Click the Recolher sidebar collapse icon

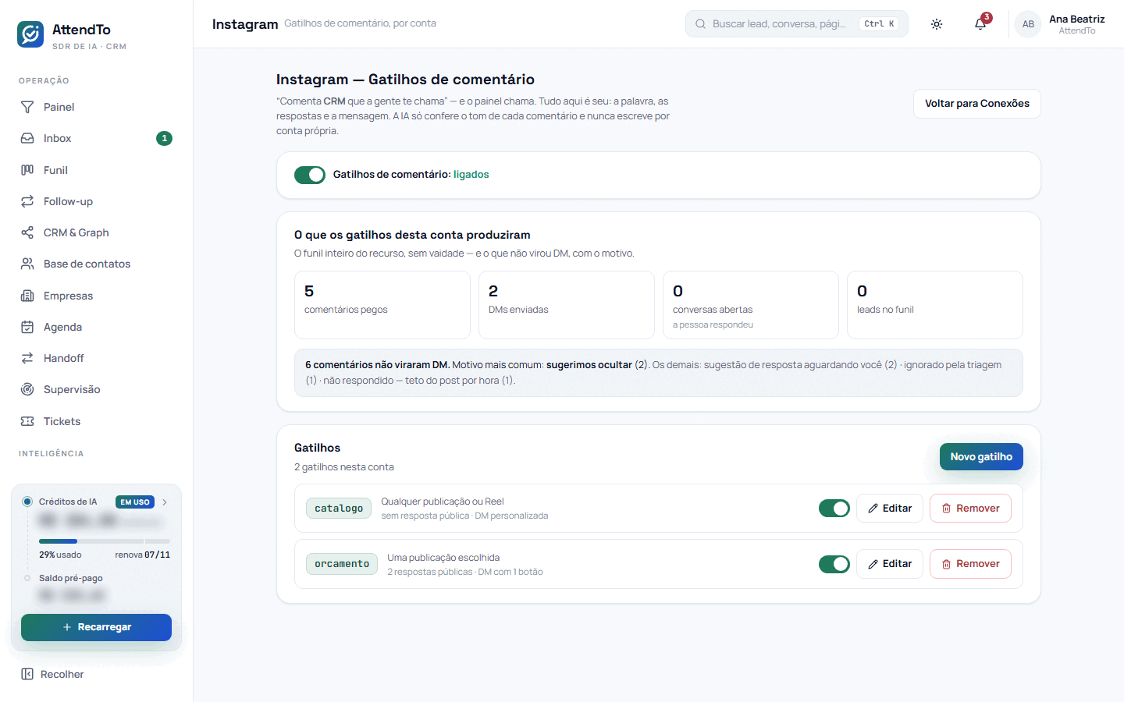click(x=27, y=674)
